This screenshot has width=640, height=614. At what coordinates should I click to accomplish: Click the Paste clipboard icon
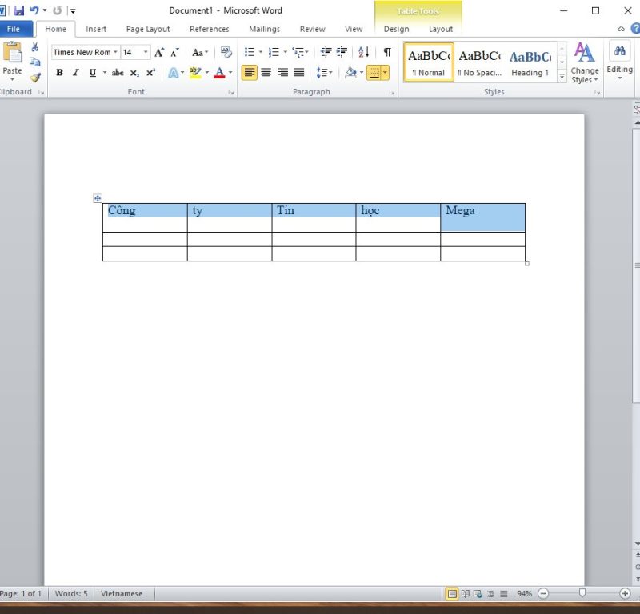[x=12, y=53]
